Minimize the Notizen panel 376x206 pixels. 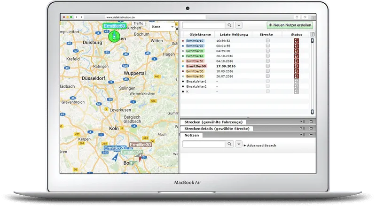tap(311, 135)
